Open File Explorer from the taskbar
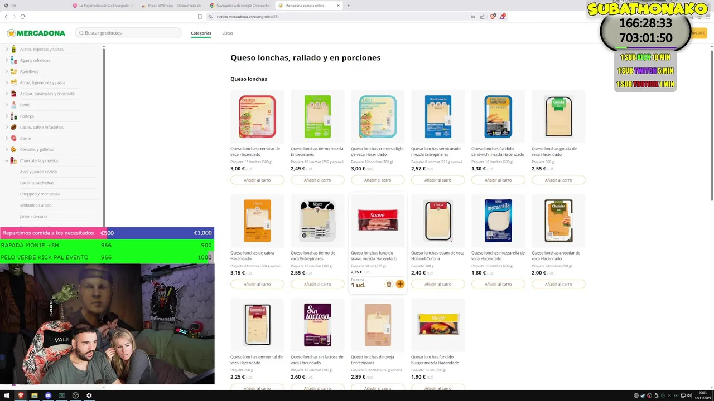This screenshot has height=401, width=714. 35,395
